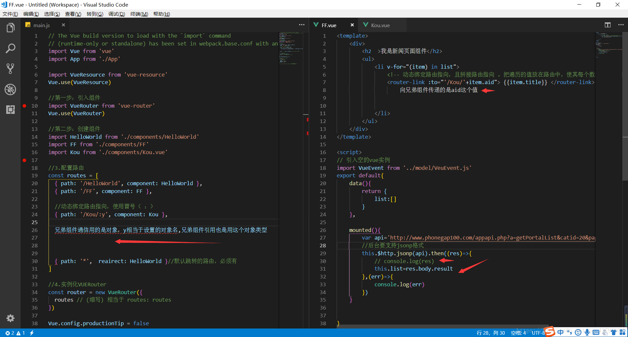
Task: Click Vue.config.productionTip line in main.js
Action: pos(98,323)
